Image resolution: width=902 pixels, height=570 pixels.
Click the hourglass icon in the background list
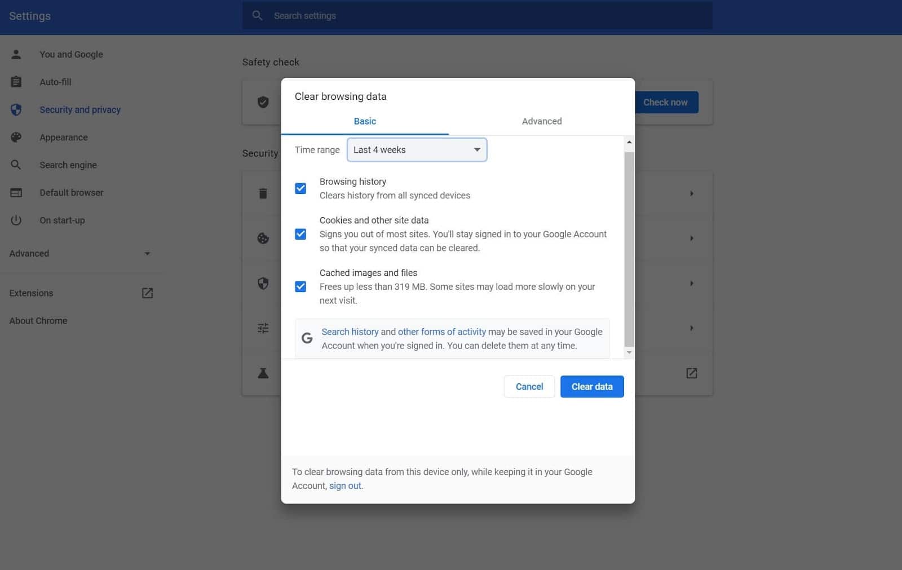[263, 373]
